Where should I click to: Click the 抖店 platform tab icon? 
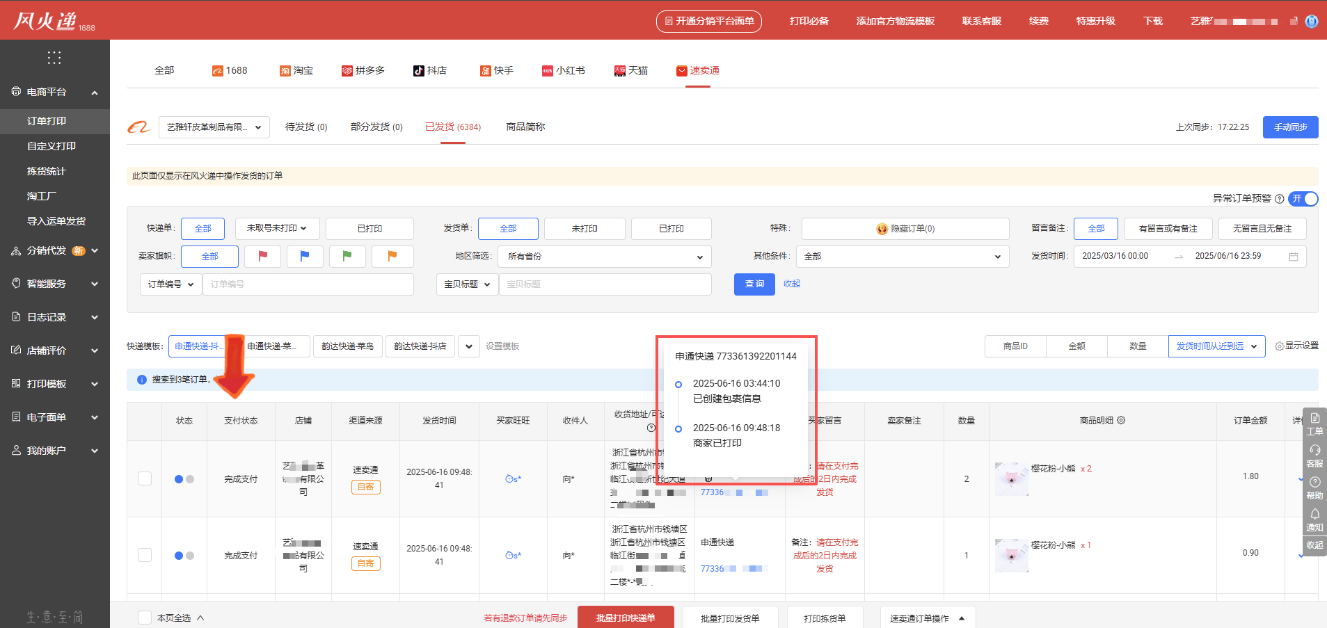[x=419, y=71]
